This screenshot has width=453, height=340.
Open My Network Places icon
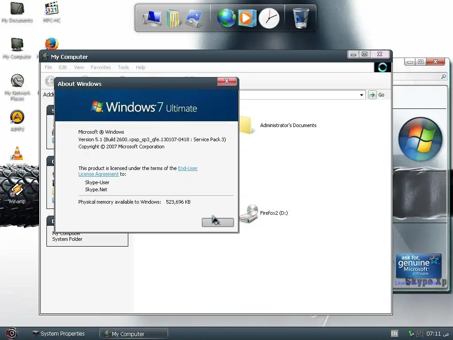point(17,87)
